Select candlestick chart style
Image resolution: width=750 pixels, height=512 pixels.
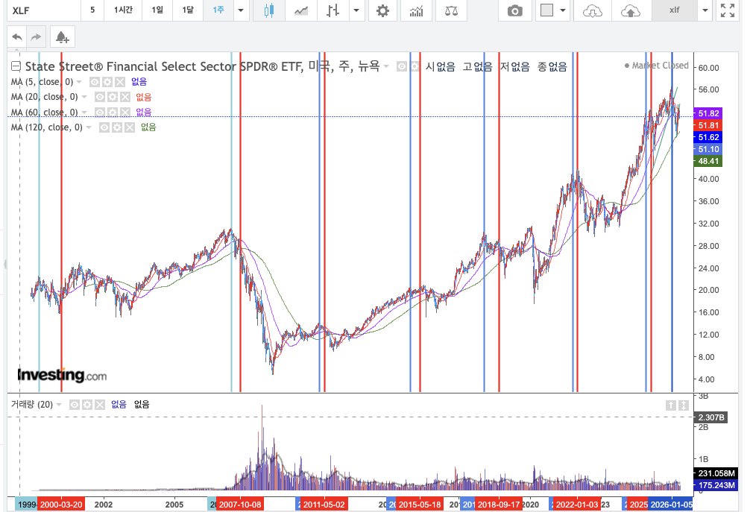269,10
